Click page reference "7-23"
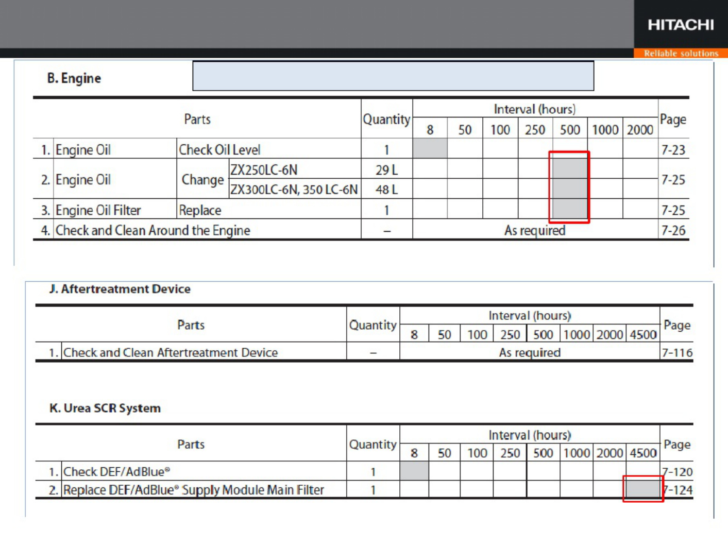 click(673, 150)
